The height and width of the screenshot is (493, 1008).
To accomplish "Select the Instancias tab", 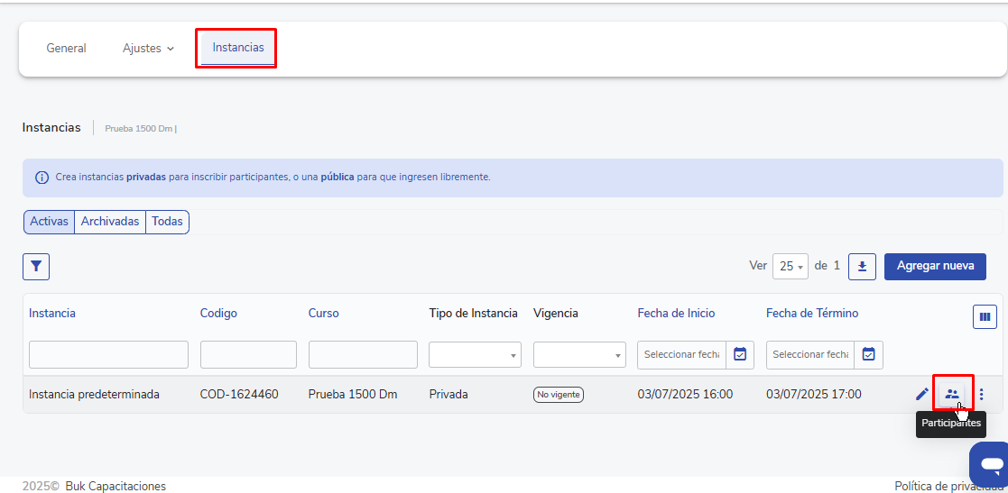I will click(x=238, y=48).
